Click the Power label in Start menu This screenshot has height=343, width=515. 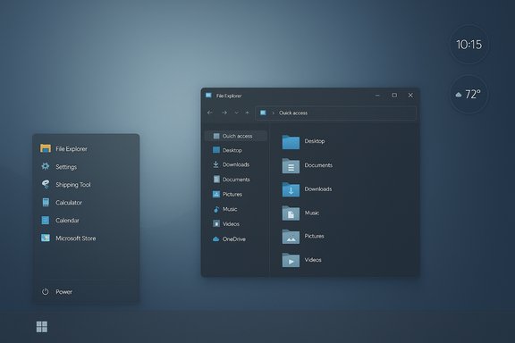[63, 291]
